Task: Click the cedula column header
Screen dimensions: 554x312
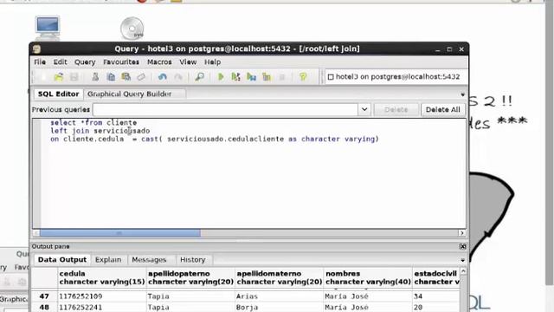Action: [x=102, y=277]
